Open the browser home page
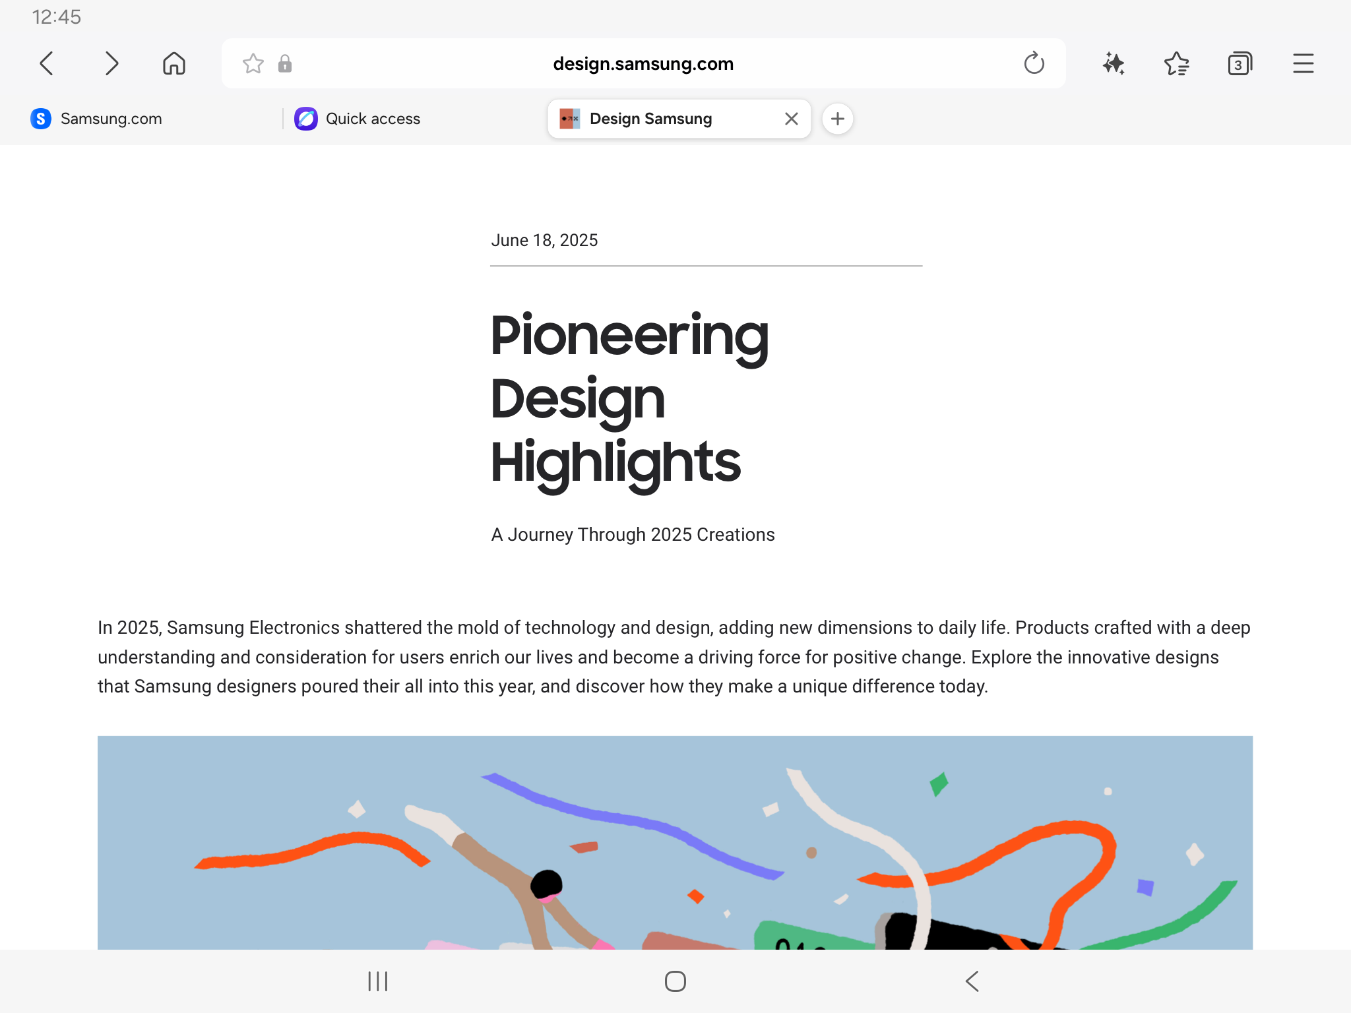The image size is (1351, 1013). pyautogui.click(x=174, y=64)
